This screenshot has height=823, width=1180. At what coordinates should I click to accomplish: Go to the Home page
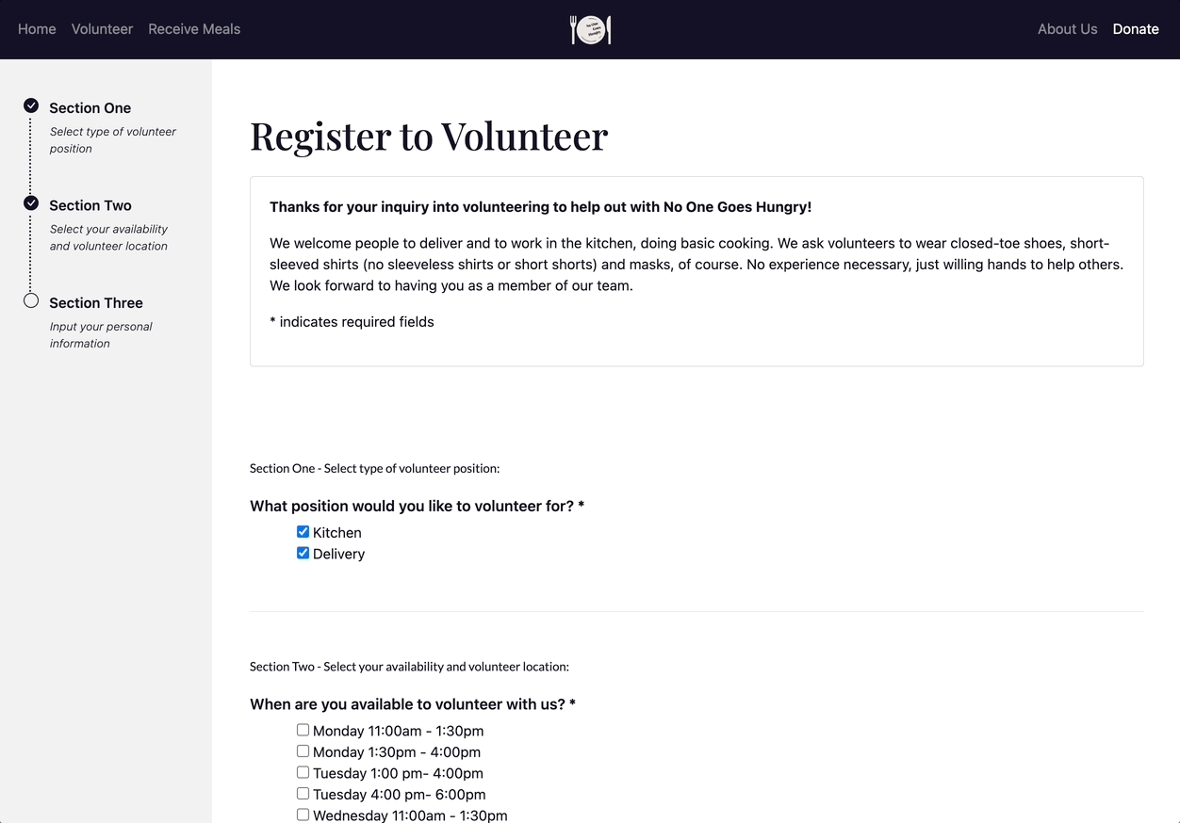pyautogui.click(x=37, y=29)
